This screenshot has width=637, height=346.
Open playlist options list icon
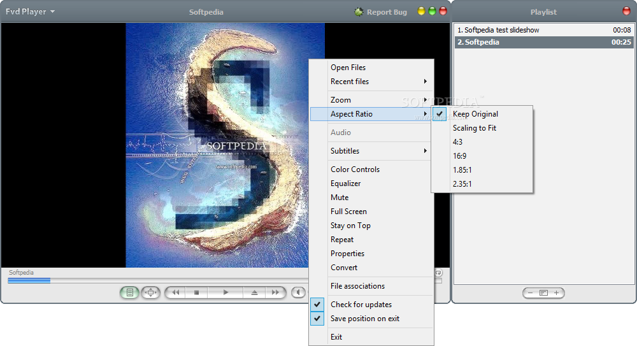tap(543, 292)
